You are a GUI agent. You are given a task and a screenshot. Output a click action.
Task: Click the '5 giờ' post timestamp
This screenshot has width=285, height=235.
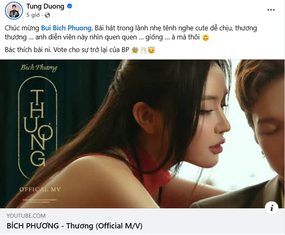(33, 15)
